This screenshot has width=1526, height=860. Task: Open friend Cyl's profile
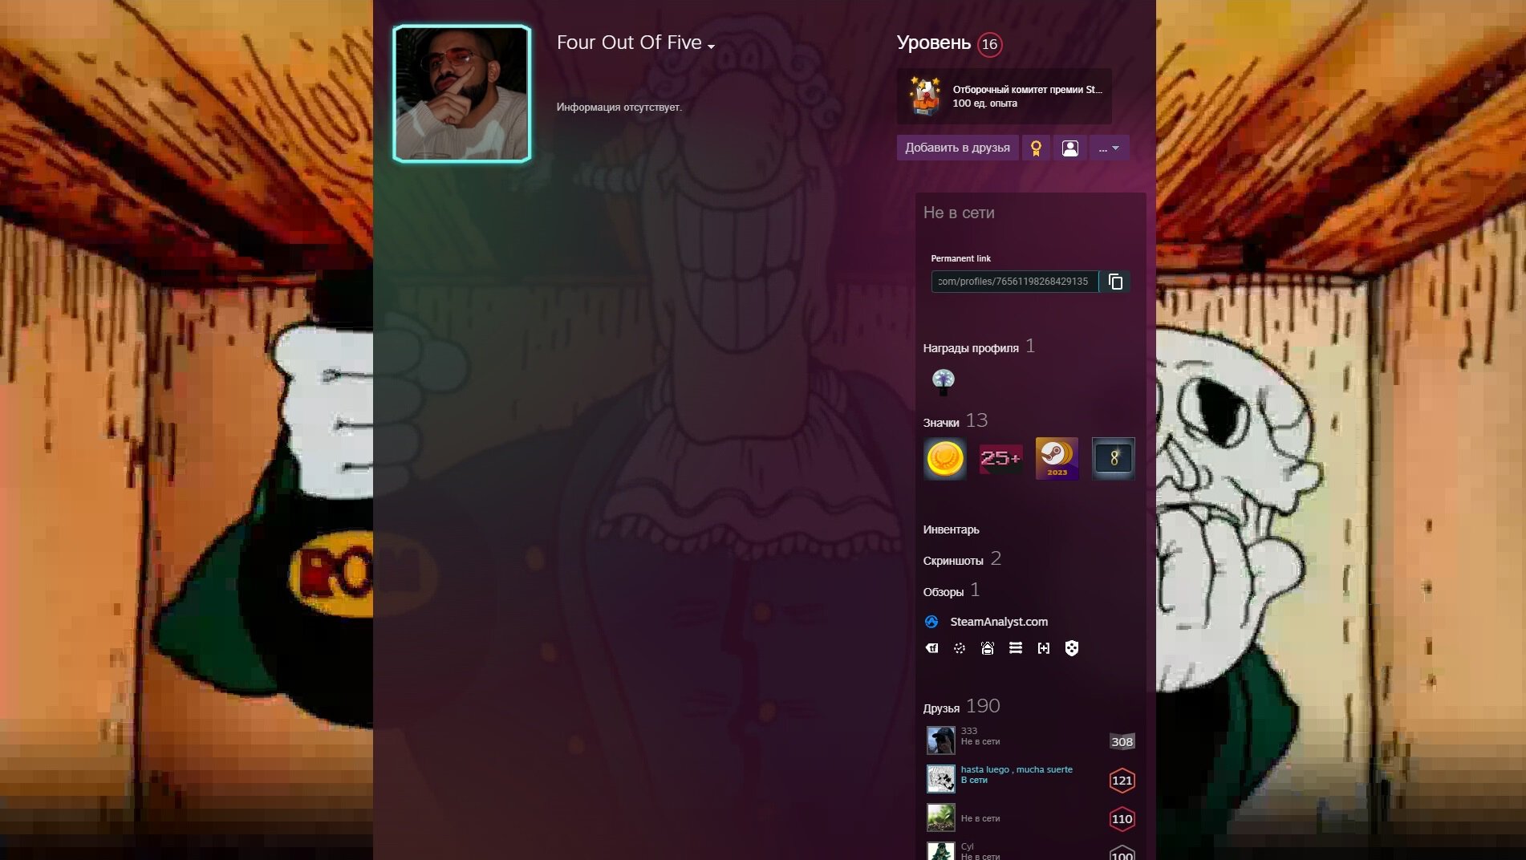pyautogui.click(x=1030, y=850)
